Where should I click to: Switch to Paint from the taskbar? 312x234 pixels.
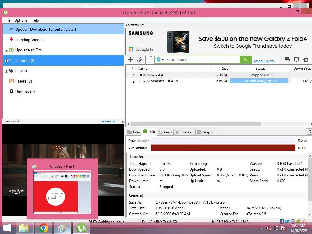(62, 228)
